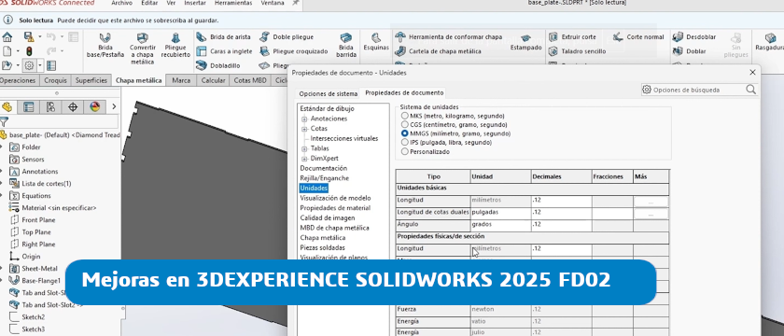
Task: Open the Insertar menu
Action: [194, 3]
